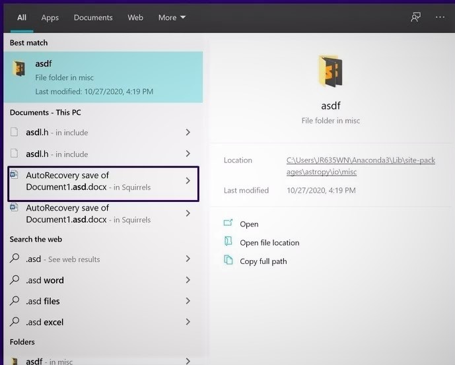Click the Open file location icon
The width and height of the screenshot is (455, 365).
[228, 242]
